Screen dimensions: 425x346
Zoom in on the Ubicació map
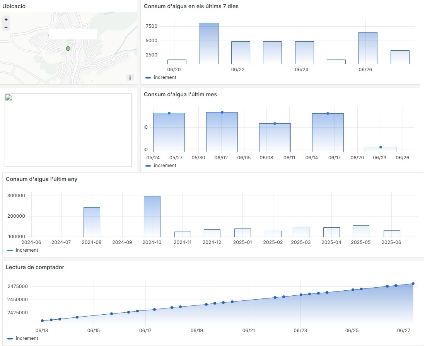(6, 20)
